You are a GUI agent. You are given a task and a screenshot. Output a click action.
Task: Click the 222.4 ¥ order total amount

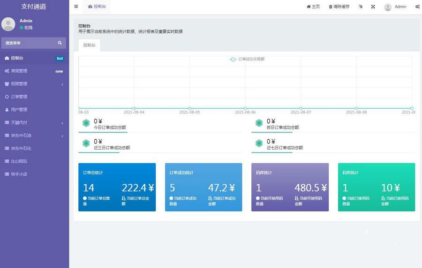pyautogui.click(x=138, y=188)
